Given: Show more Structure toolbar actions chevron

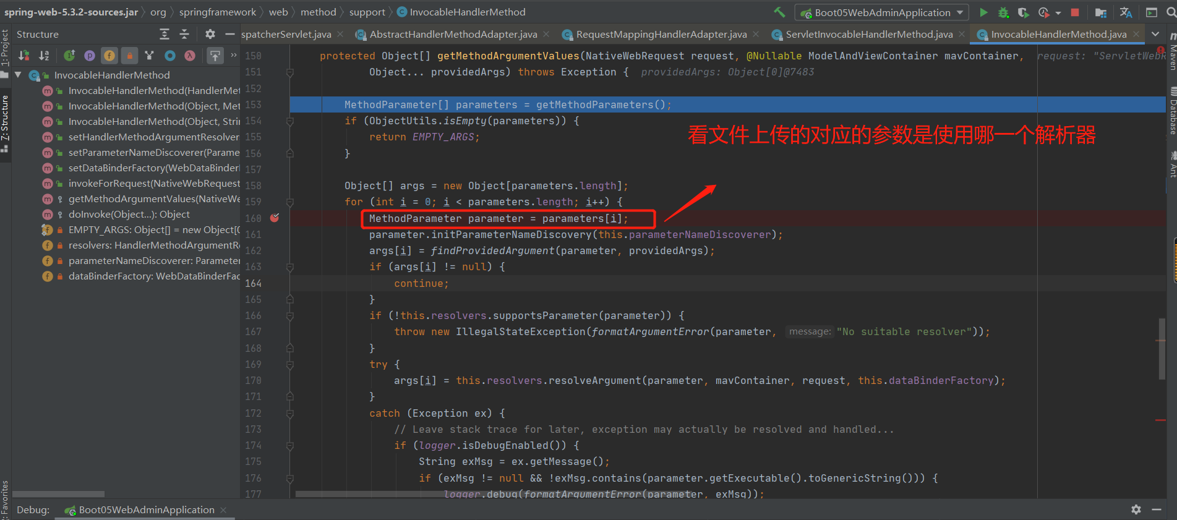Looking at the screenshot, I should click(x=234, y=56).
